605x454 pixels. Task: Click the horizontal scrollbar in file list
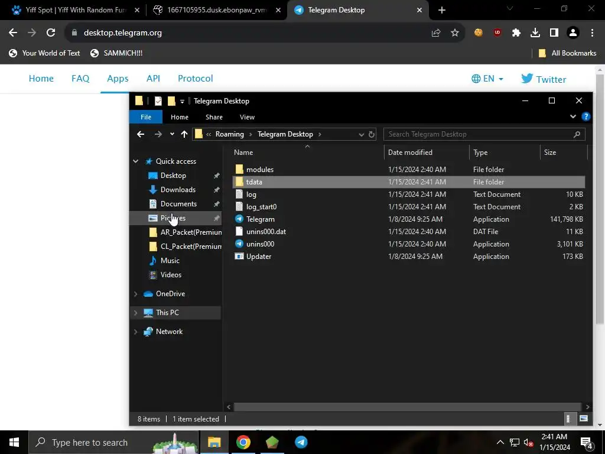point(408,407)
